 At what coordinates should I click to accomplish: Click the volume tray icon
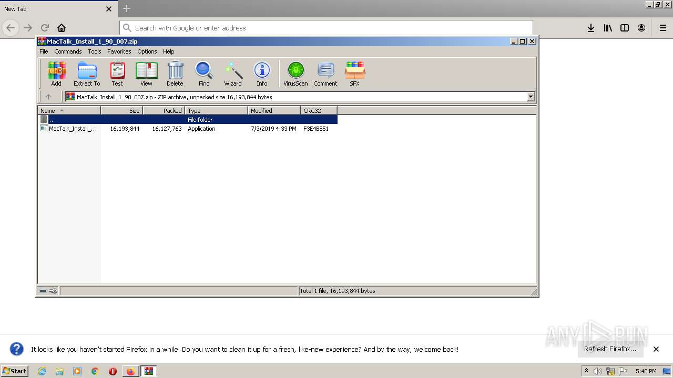pyautogui.click(x=598, y=371)
